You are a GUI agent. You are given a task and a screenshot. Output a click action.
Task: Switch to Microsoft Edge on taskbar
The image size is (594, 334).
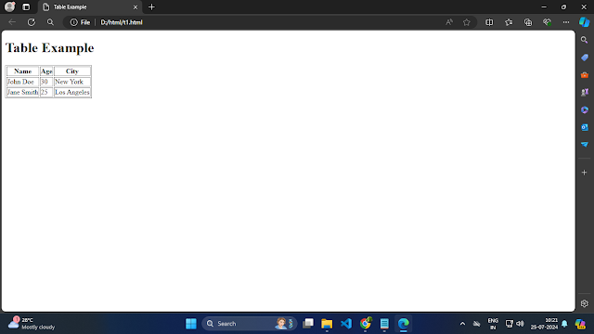point(404,324)
